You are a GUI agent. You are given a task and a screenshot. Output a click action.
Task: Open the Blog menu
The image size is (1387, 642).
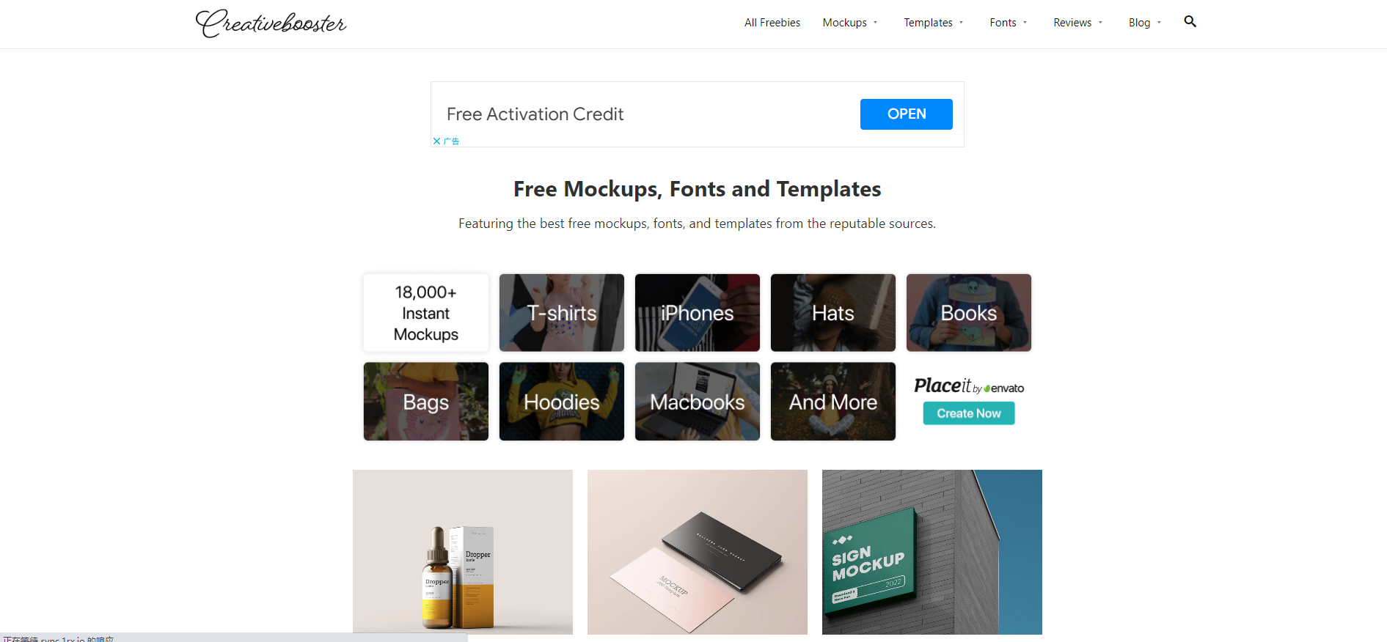tap(1144, 23)
